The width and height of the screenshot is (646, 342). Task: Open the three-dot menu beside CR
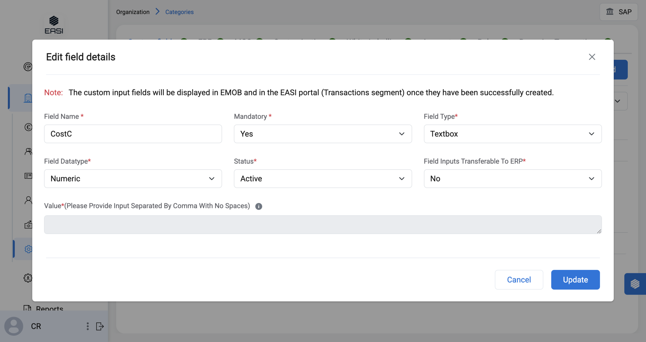point(88,326)
